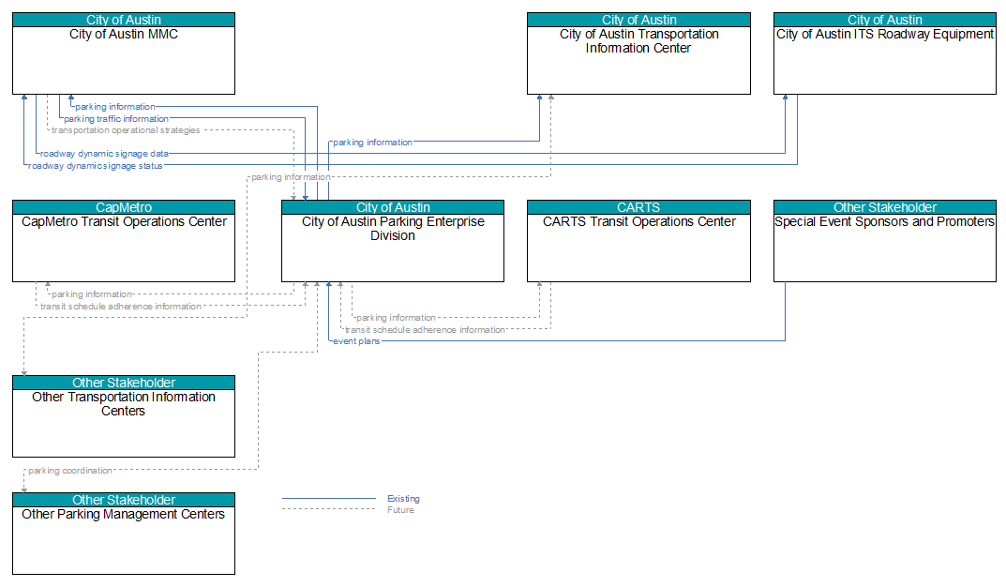Open CapMetro Transit Operations Center node
The height and width of the screenshot is (587, 1006).
(124, 241)
